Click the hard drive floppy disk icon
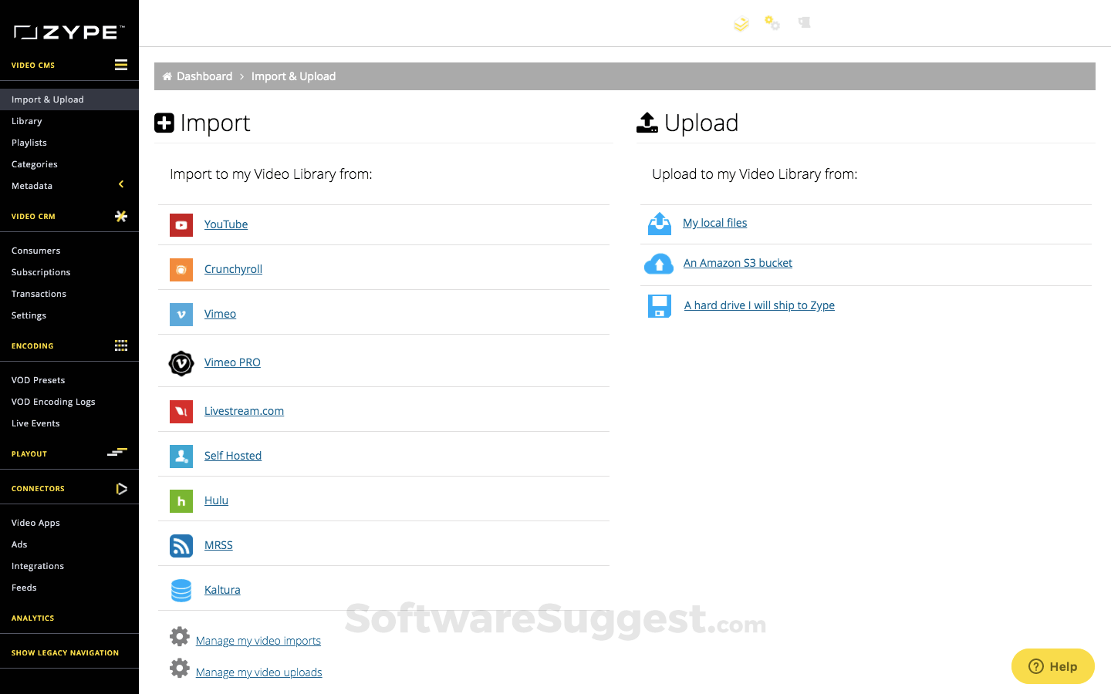1111x694 pixels. [660, 306]
